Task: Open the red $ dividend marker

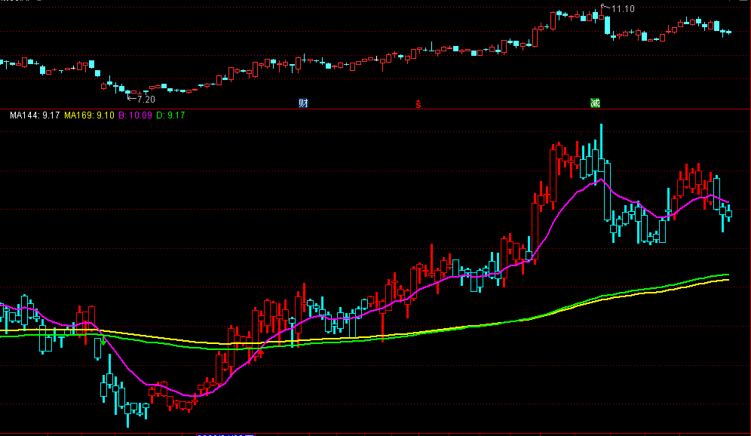Action: tap(418, 103)
